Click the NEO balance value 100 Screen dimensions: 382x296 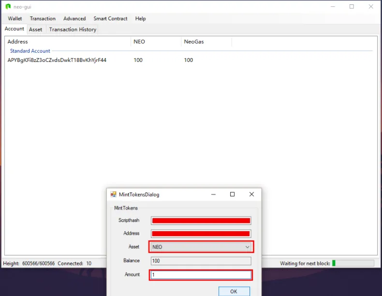[x=138, y=60]
